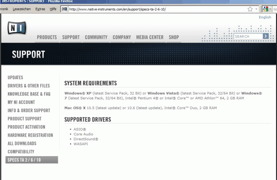Go to MY NI ACCOUNT
The width and height of the screenshot is (277, 180).
(21, 102)
